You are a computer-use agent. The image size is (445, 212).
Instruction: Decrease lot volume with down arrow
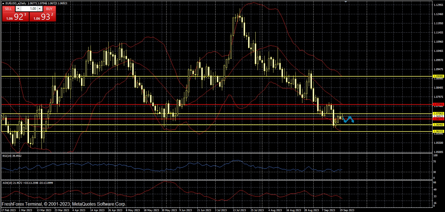point(18,9)
